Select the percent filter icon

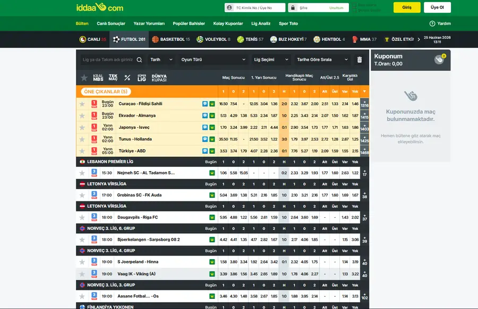click(x=127, y=78)
